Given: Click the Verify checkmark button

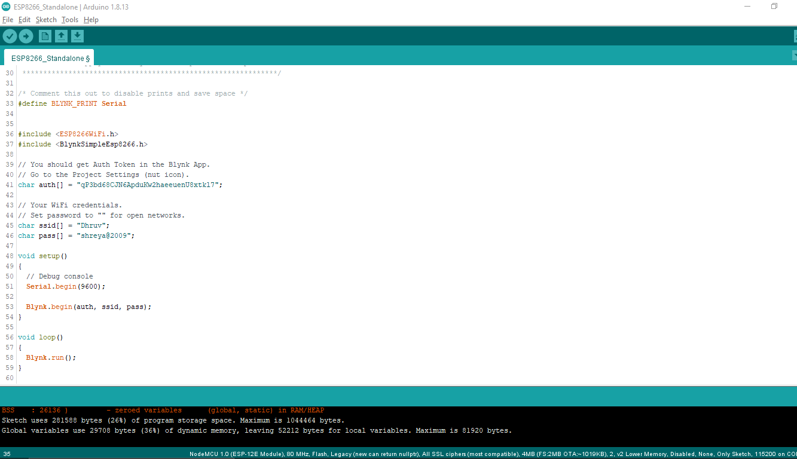Looking at the screenshot, I should [x=10, y=36].
